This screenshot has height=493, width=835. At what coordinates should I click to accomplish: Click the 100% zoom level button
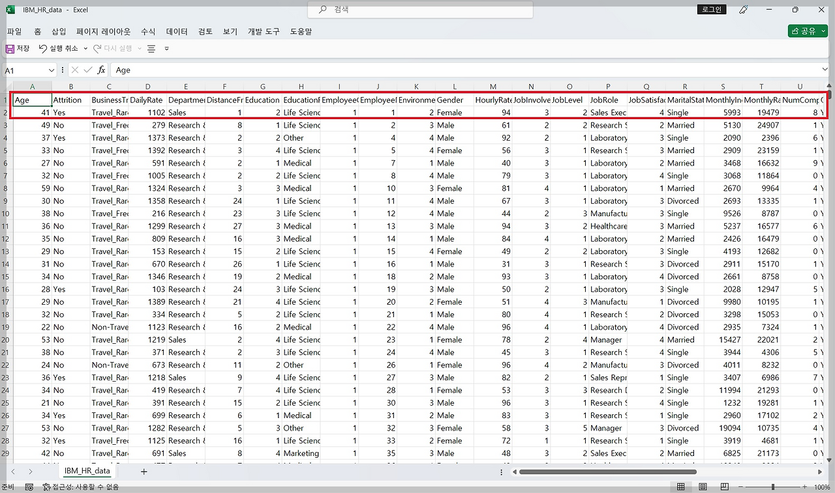(822, 487)
